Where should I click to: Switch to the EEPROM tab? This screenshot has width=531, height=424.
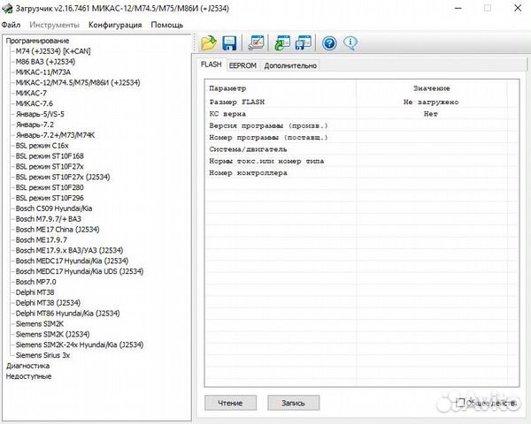242,65
